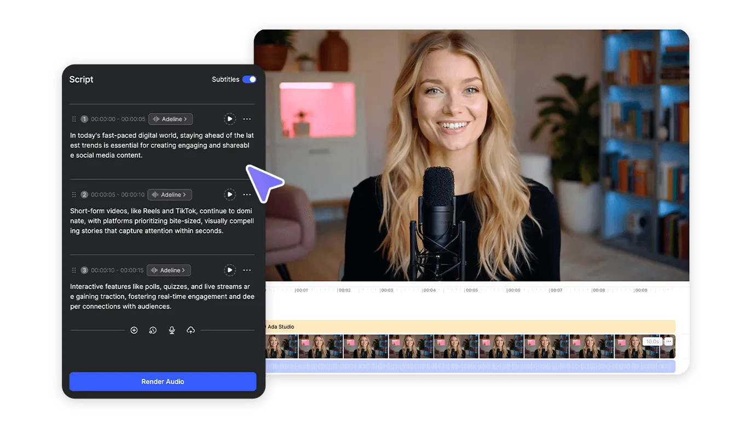Open more options for first script segment
Image resolution: width=751 pixels, height=421 pixels.
coord(247,119)
